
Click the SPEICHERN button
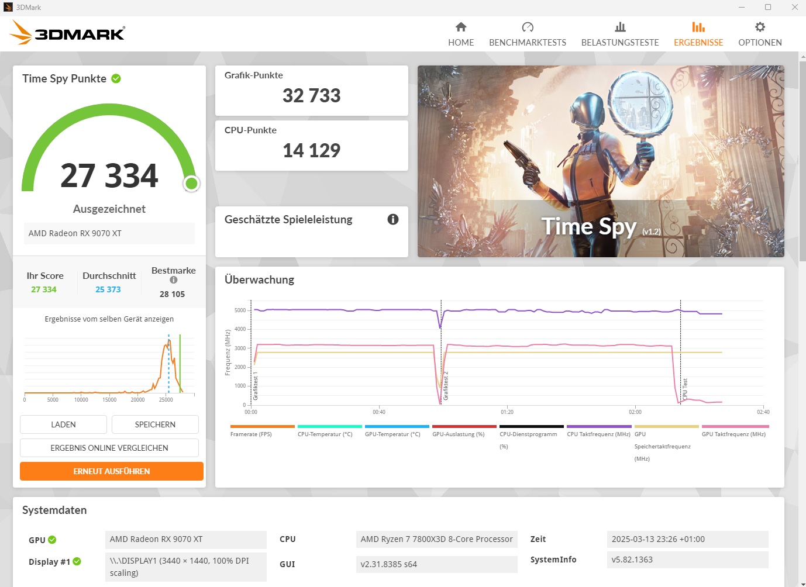155,424
